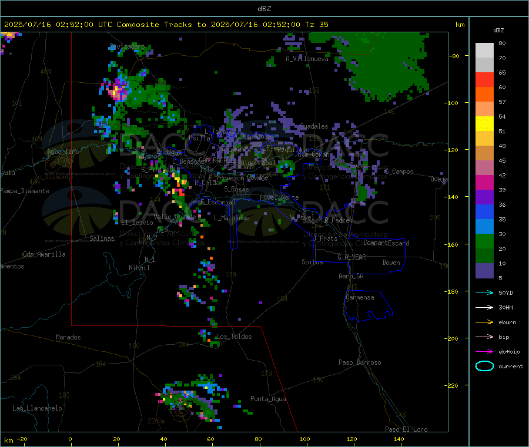Click the Salinas location label
This screenshot has width=529, height=447.
102,238
